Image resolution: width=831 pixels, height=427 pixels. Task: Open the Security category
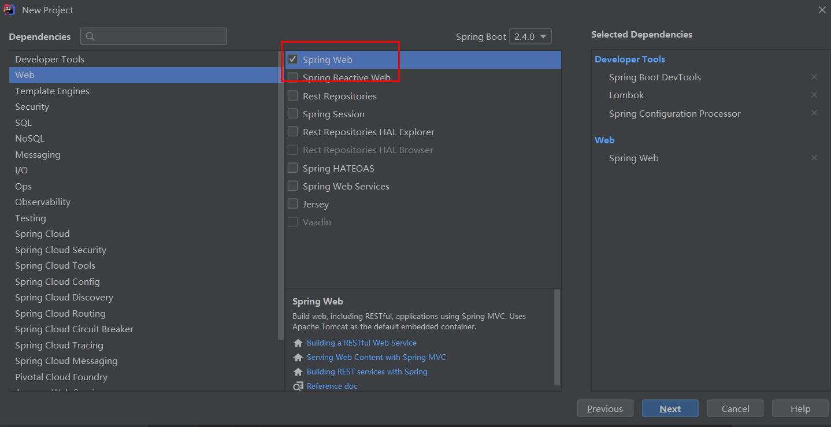point(143,107)
